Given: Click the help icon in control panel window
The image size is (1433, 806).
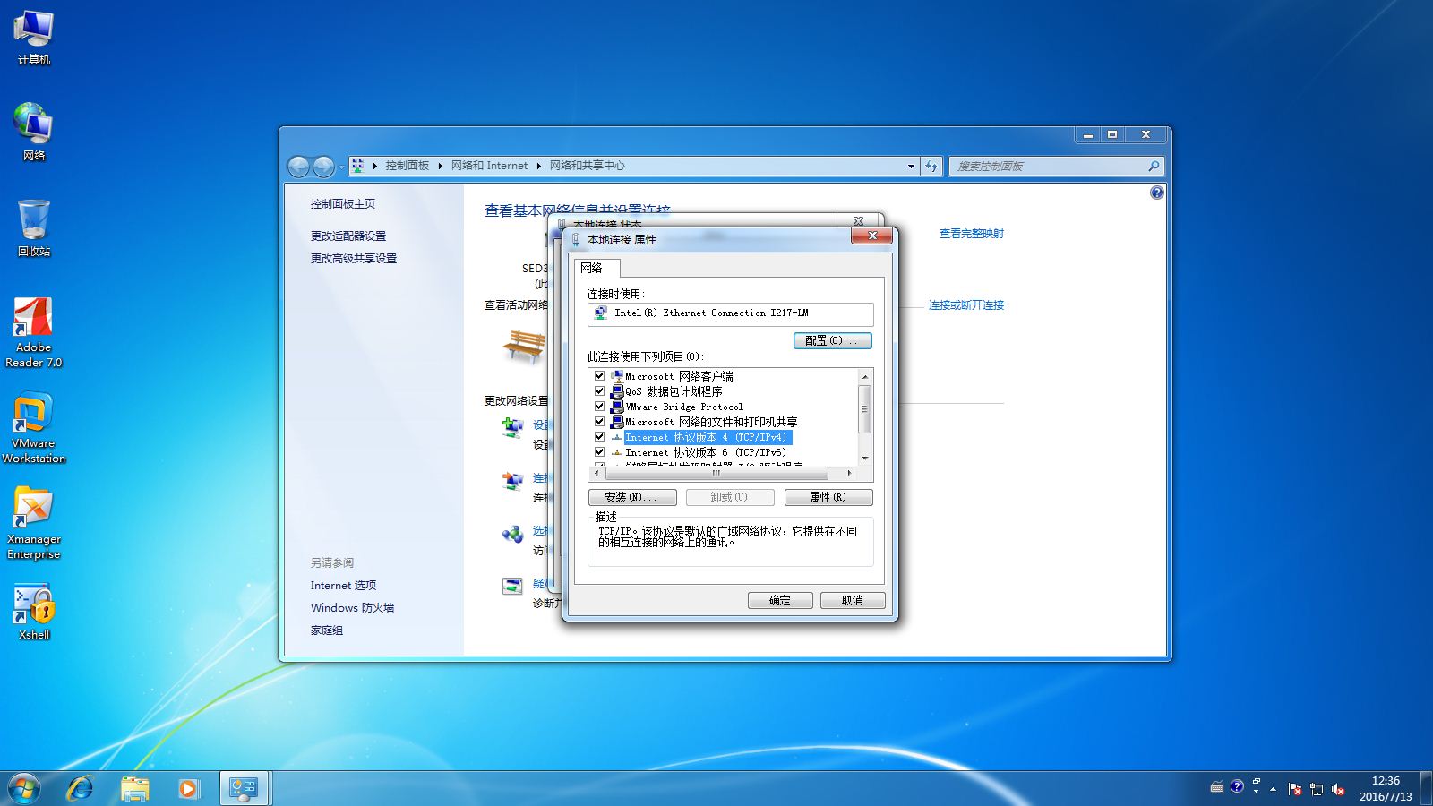Looking at the screenshot, I should coord(1156,193).
